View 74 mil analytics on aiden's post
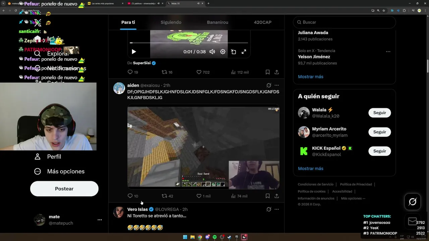This screenshot has width=429, height=241. pos(239,196)
